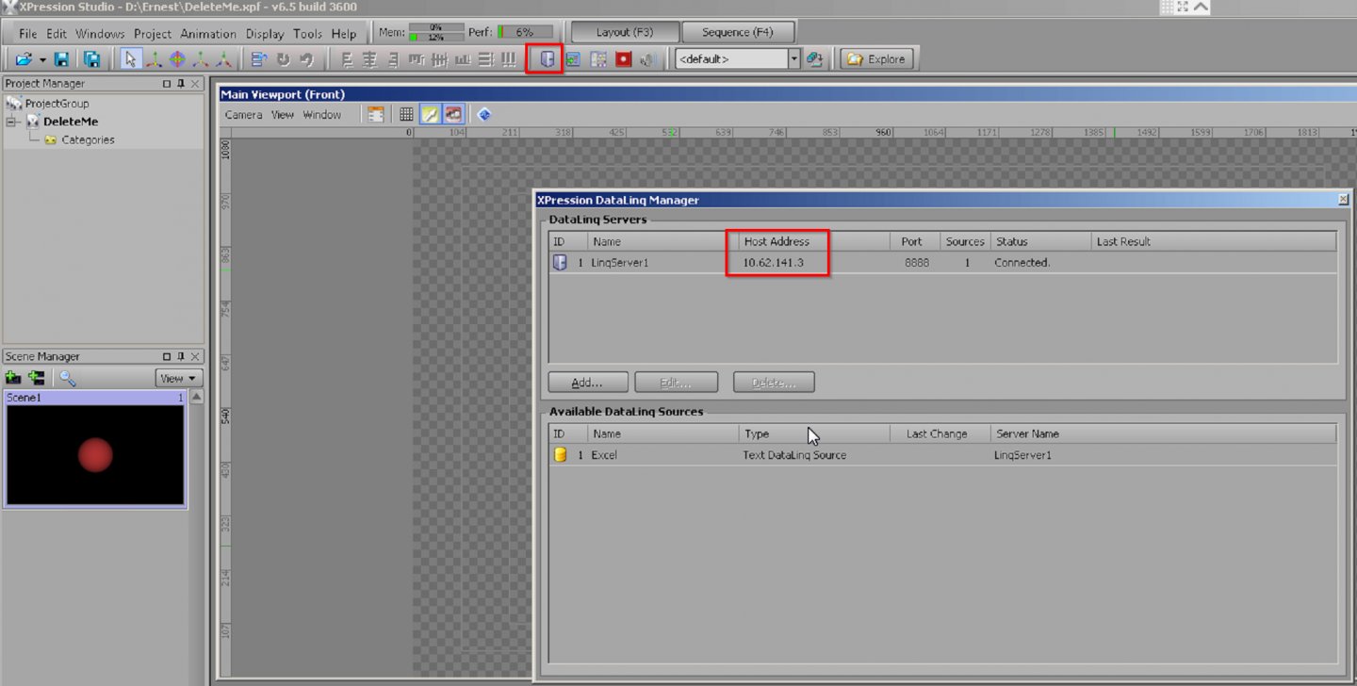Click the yellow Excel data source icon
Viewport: 1357px width, 686px height.
[x=560, y=455]
